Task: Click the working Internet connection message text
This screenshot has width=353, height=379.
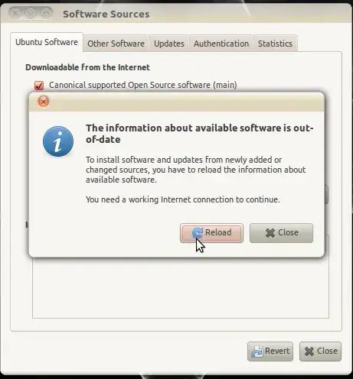Action: [x=183, y=199]
